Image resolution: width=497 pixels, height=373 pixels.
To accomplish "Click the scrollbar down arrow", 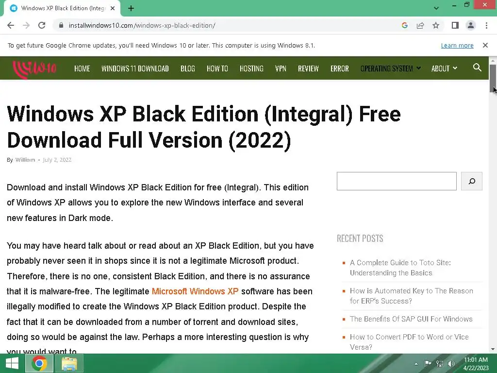I will pyautogui.click(x=493, y=349).
